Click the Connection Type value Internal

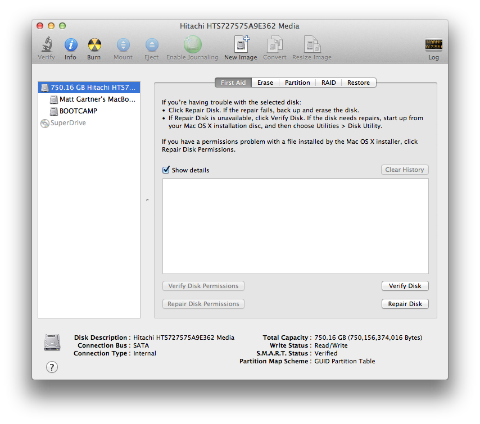click(x=144, y=353)
